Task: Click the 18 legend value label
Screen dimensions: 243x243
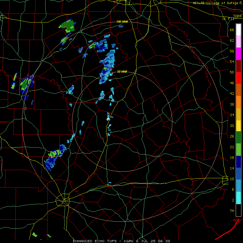Action: (232, 158)
